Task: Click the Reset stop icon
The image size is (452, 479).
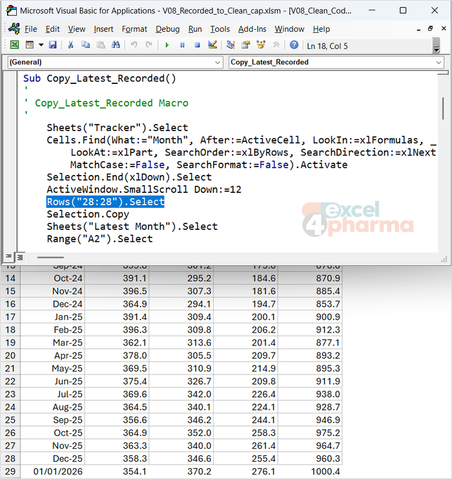Action: (x=197, y=45)
